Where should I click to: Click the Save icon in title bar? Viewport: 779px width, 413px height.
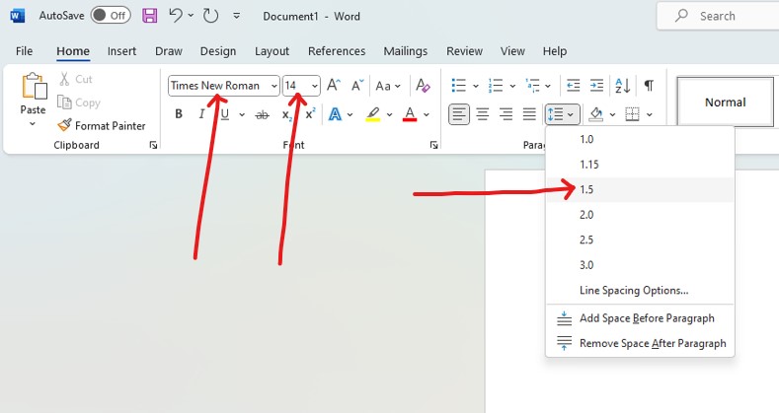149,16
